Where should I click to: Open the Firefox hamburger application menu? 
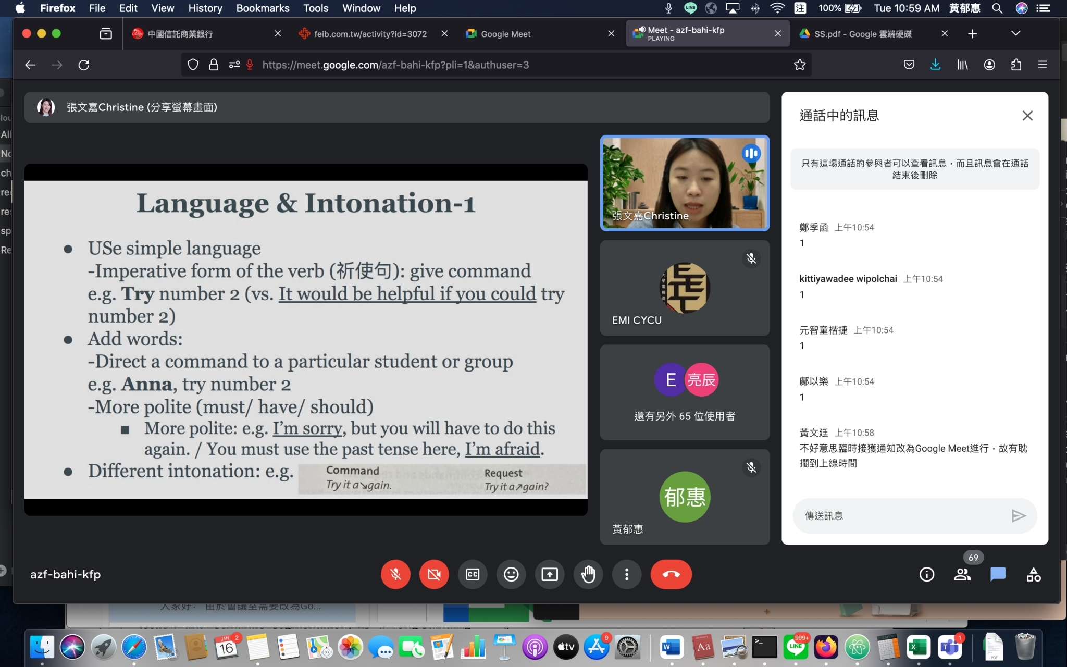coord(1043,65)
